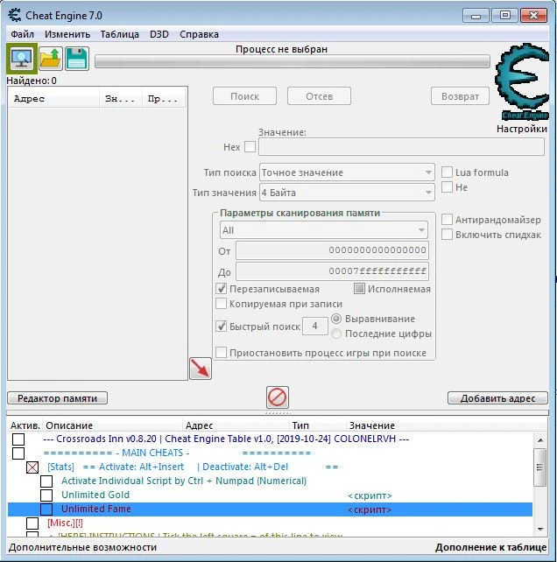Click the red arrow add-to-list icon
The image size is (557, 562).
(x=201, y=368)
